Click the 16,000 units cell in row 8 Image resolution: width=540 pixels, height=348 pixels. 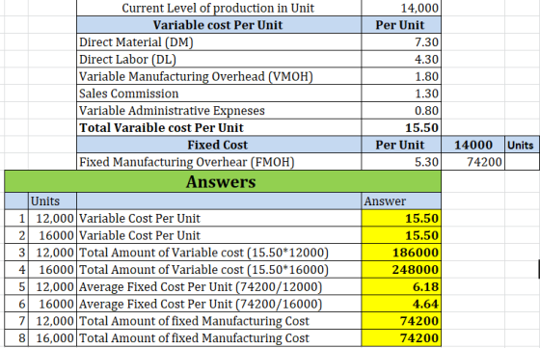(52, 338)
